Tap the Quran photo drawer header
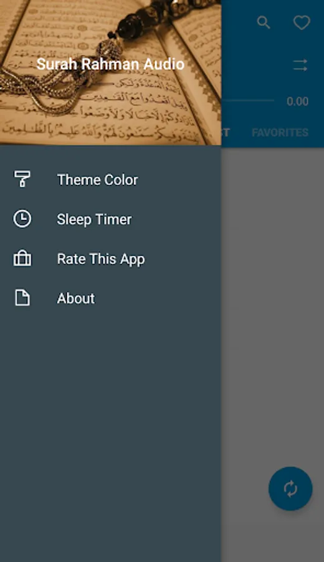The width and height of the screenshot is (324, 562). (110, 72)
